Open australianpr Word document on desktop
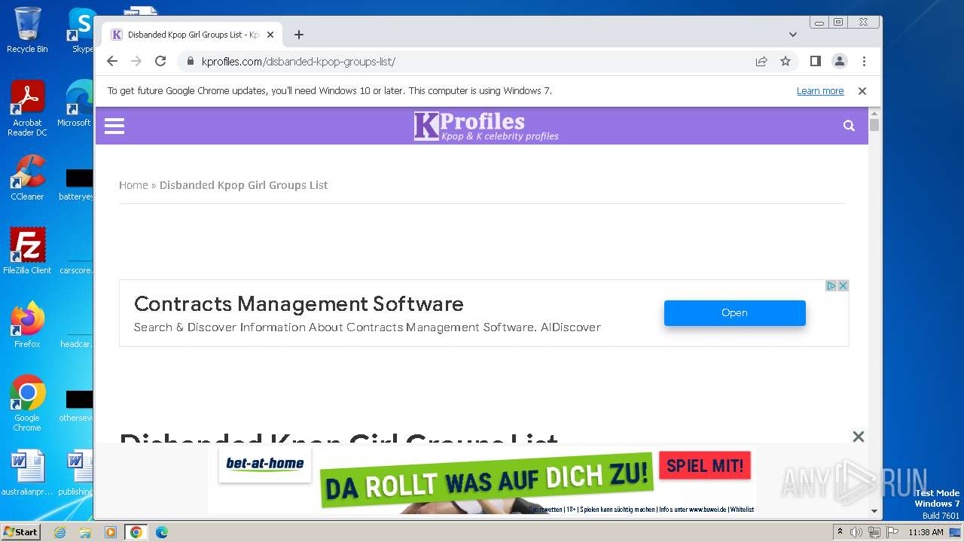The width and height of the screenshot is (964, 542). click(27, 473)
